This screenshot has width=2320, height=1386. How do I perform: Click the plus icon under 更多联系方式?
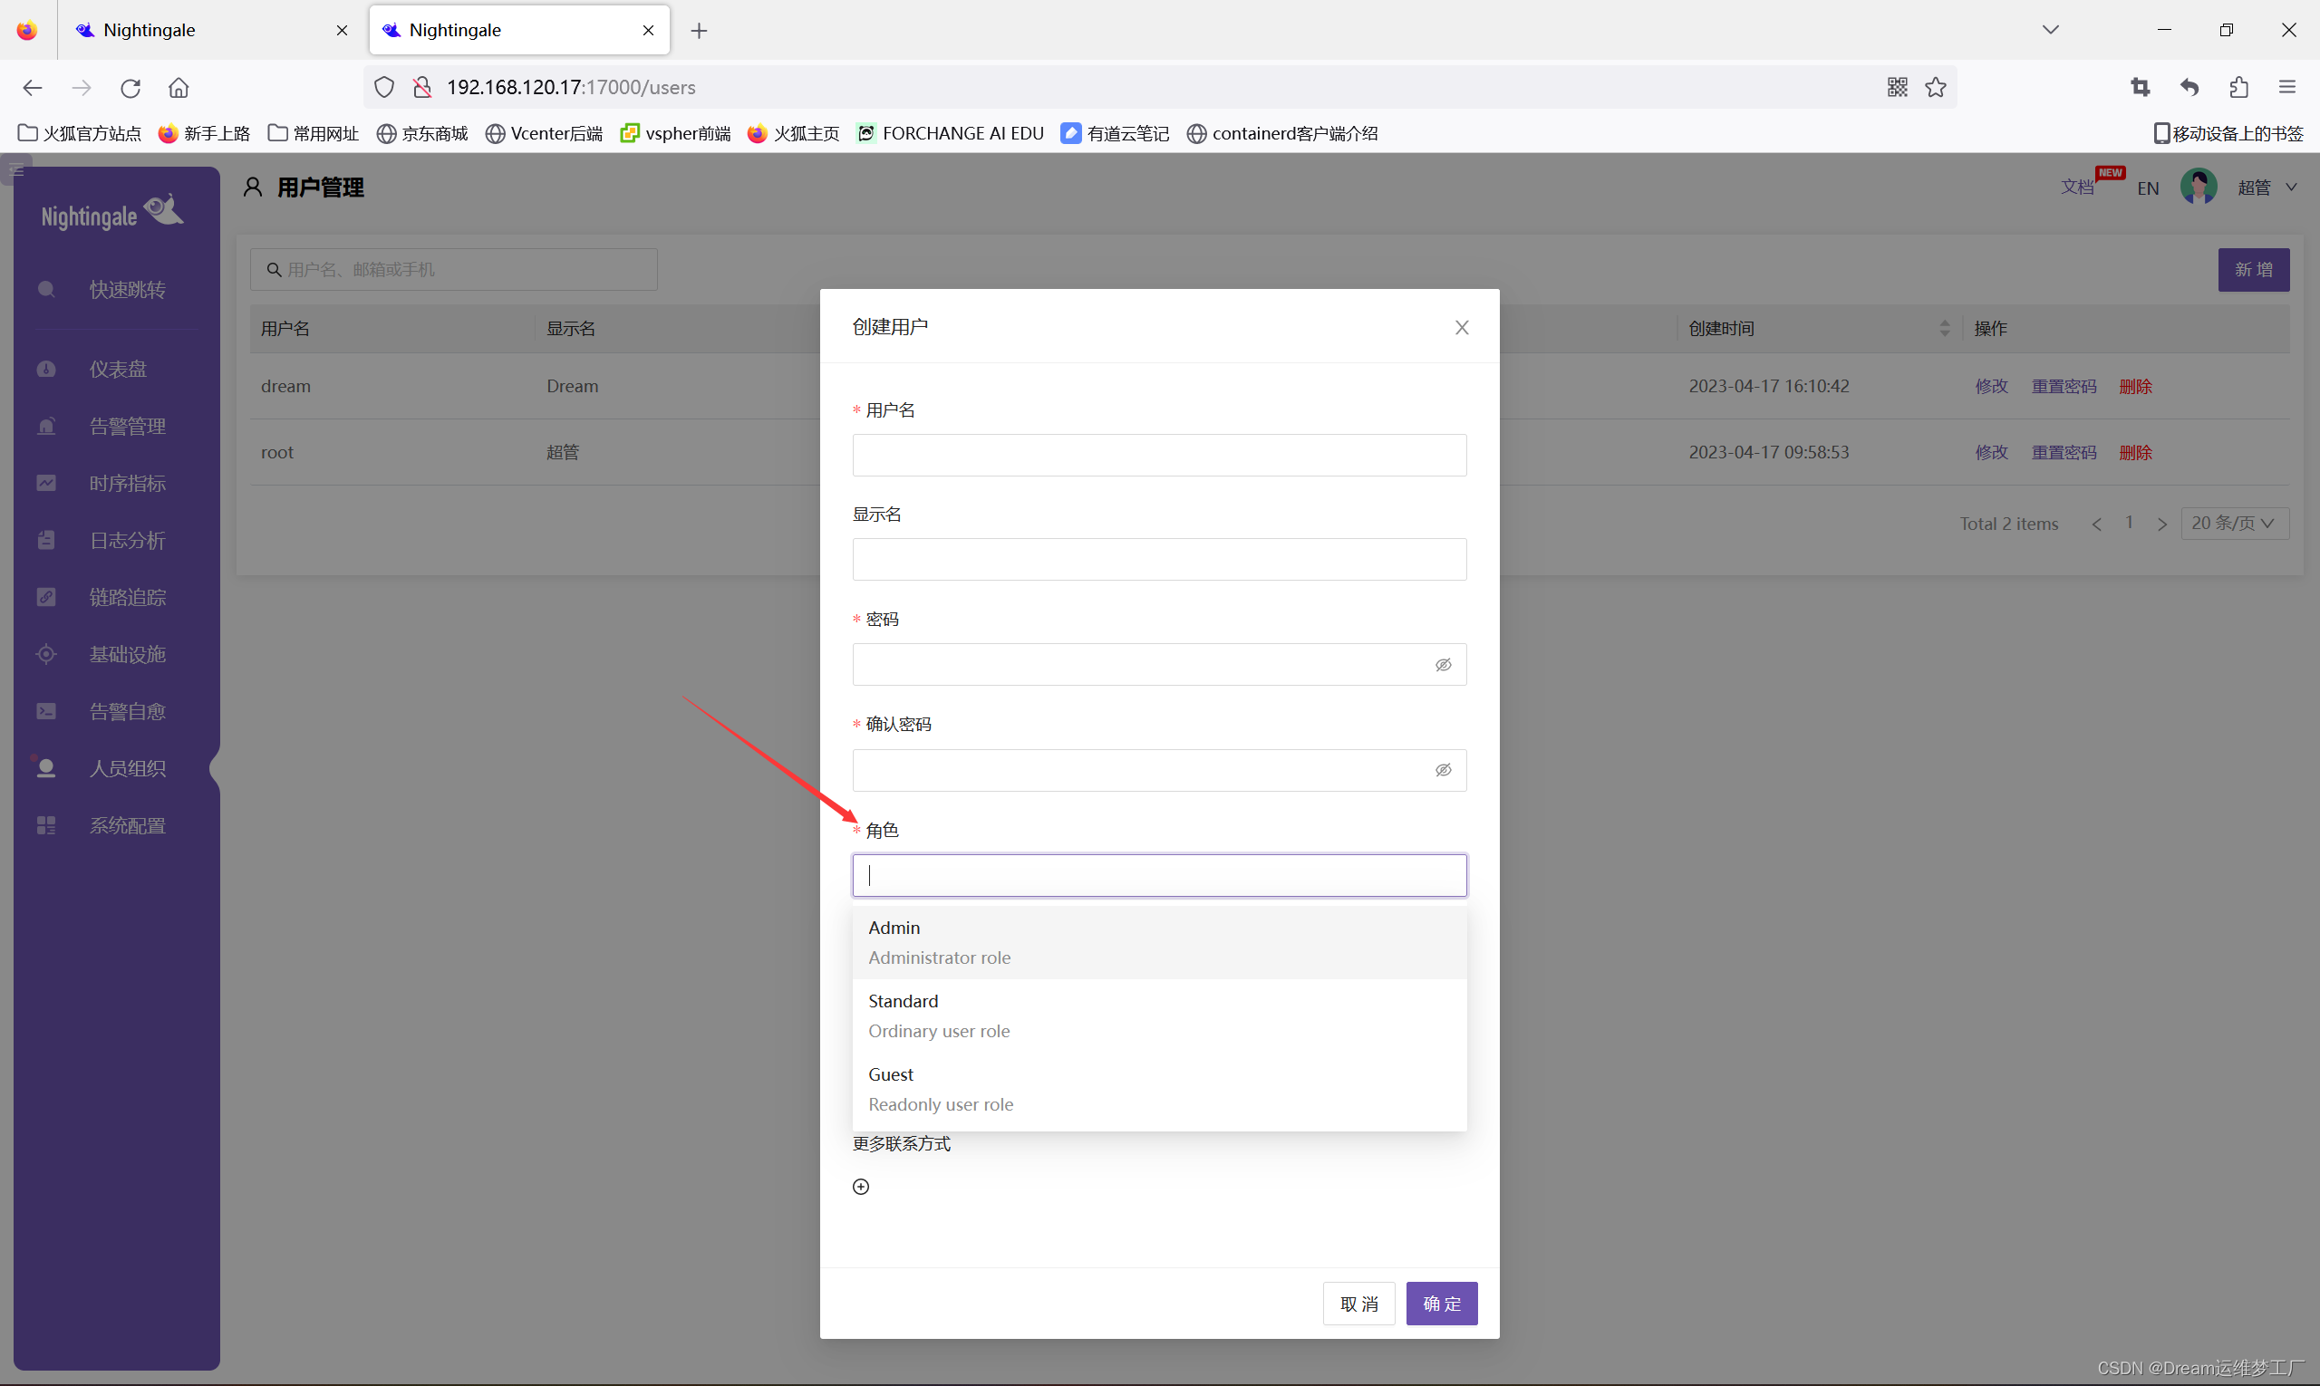coord(861,1186)
